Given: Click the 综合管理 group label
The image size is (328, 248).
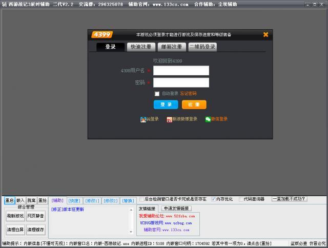Looking at the screenshot, I should pos(26,207).
